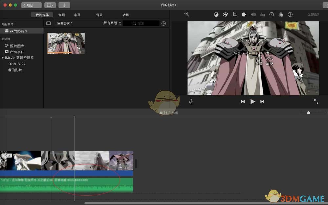Screen dimensions: 328x205
Task: Toggle the sidebar visibility button
Action: pyautogui.click(x=48, y=23)
